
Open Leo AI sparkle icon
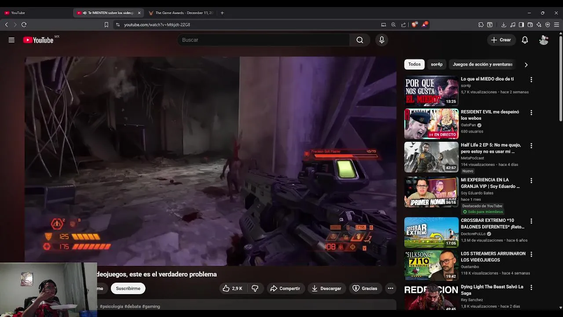tap(539, 25)
